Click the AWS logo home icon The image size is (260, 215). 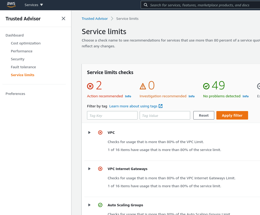click(x=11, y=5)
